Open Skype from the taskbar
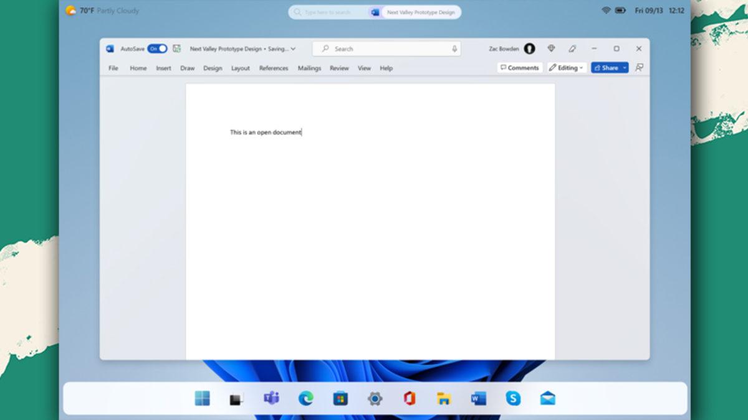 tap(513, 398)
